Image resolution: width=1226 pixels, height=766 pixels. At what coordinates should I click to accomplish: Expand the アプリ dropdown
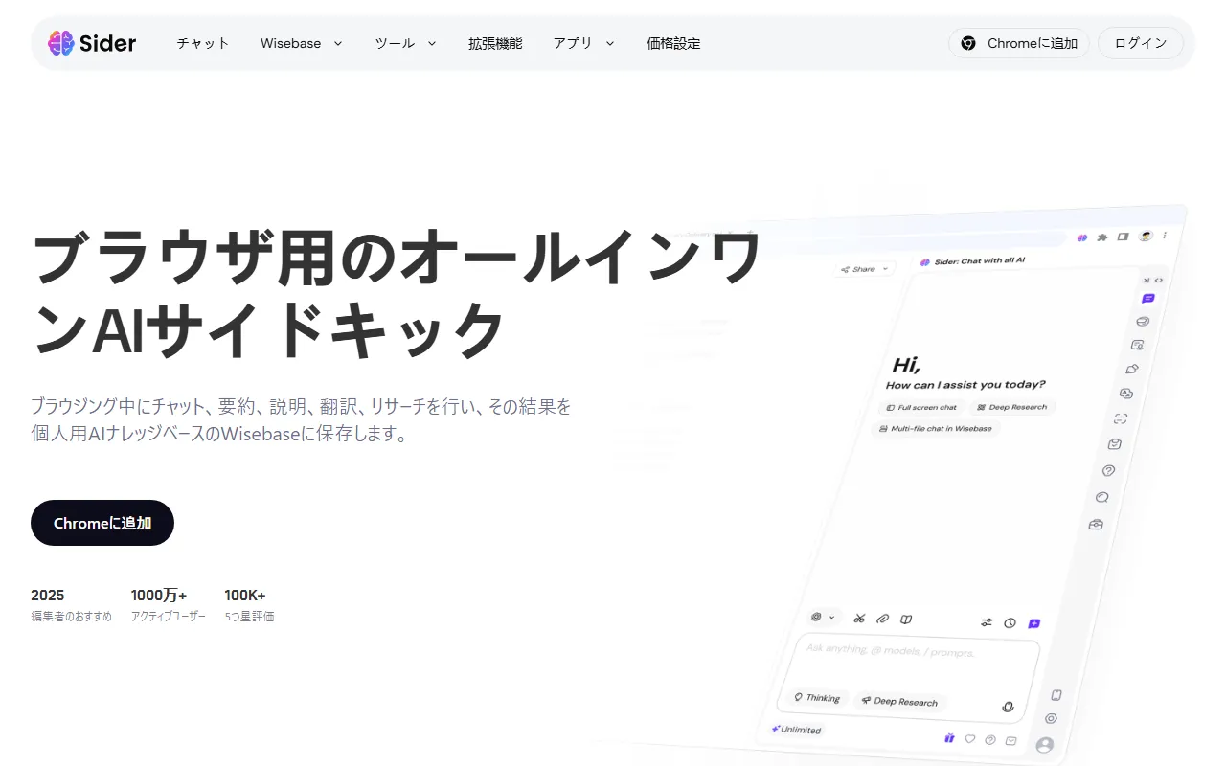(582, 43)
